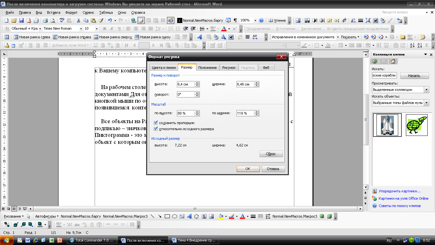Print the document using the printer icon
The height and width of the screenshot is (245, 435).
[45, 20]
